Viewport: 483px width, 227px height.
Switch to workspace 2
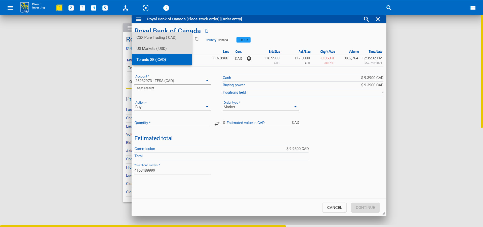pos(71,8)
